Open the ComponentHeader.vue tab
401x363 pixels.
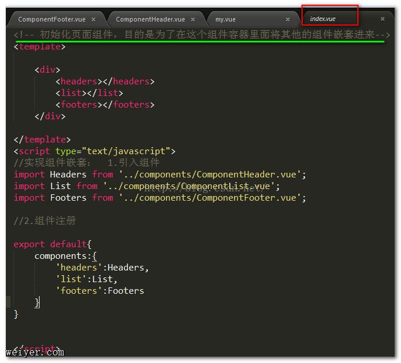coord(150,19)
